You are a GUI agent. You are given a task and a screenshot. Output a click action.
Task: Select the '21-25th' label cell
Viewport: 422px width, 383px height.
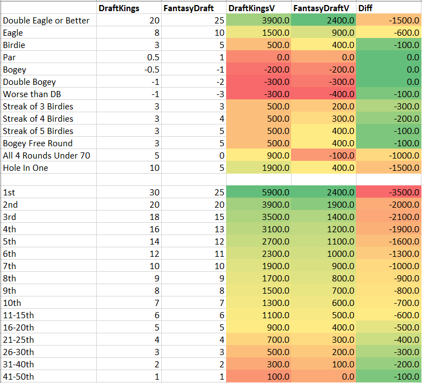coord(49,340)
